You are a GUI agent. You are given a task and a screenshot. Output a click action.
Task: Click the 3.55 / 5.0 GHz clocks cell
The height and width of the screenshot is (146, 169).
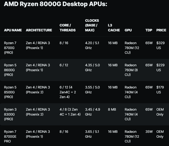tap(92, 90)
